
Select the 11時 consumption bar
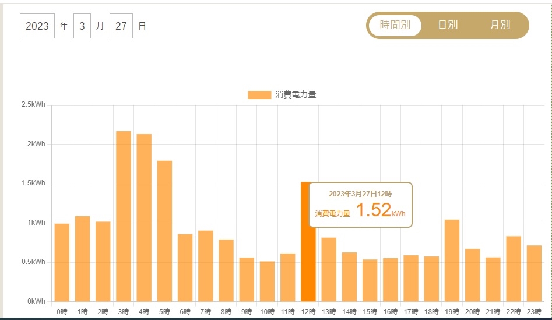(287, 277)
